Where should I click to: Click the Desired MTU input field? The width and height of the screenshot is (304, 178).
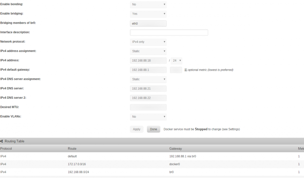[x=148, y=107]
